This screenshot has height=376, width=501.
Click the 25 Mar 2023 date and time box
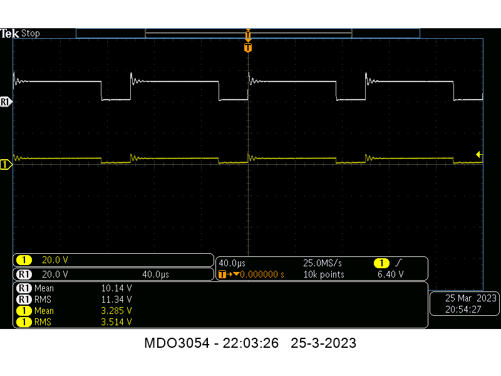point(463,303)
